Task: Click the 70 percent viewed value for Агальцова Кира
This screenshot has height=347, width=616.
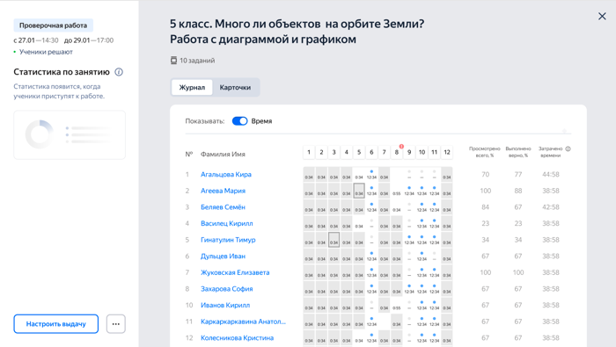Action: [486, 175]
